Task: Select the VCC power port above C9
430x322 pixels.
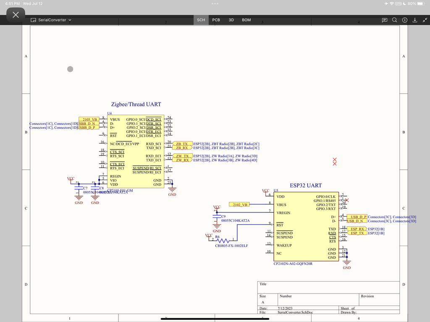Action: 217,208
